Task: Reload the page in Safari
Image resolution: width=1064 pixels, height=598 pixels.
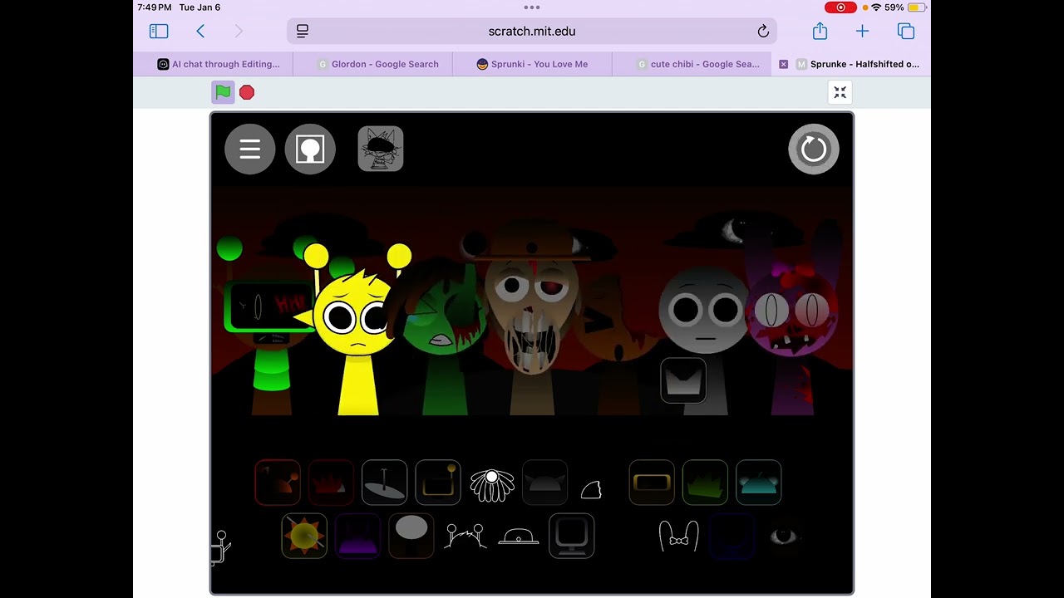Action: click(763, 32)
